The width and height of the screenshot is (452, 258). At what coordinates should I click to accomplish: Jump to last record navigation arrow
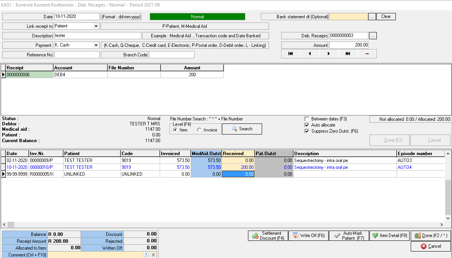[348, 54]
